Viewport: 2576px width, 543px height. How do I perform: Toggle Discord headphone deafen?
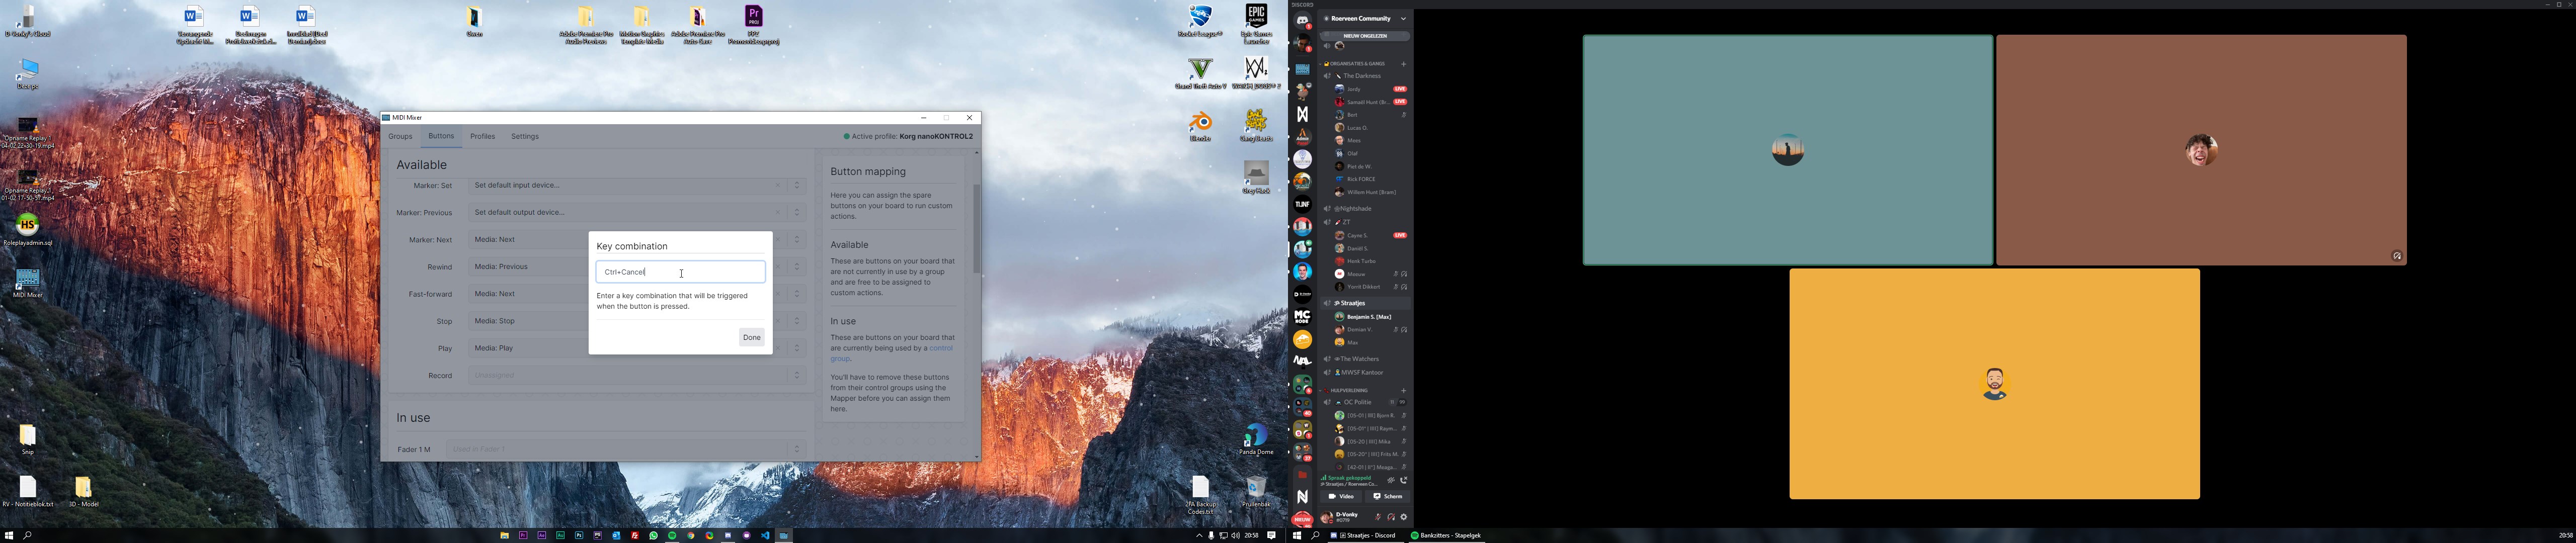click(x=1391, y=517)
